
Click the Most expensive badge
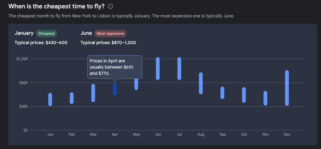click(110, 34)
